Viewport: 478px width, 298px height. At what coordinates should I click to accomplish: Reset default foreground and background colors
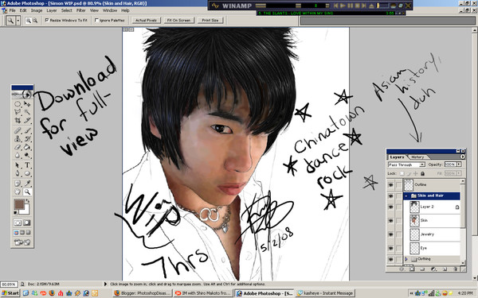tap(16, 212)
